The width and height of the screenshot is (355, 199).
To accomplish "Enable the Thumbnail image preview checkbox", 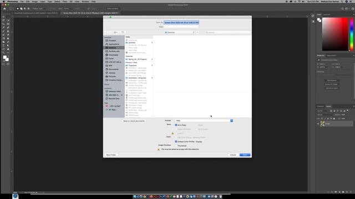I will pos(176,145).
